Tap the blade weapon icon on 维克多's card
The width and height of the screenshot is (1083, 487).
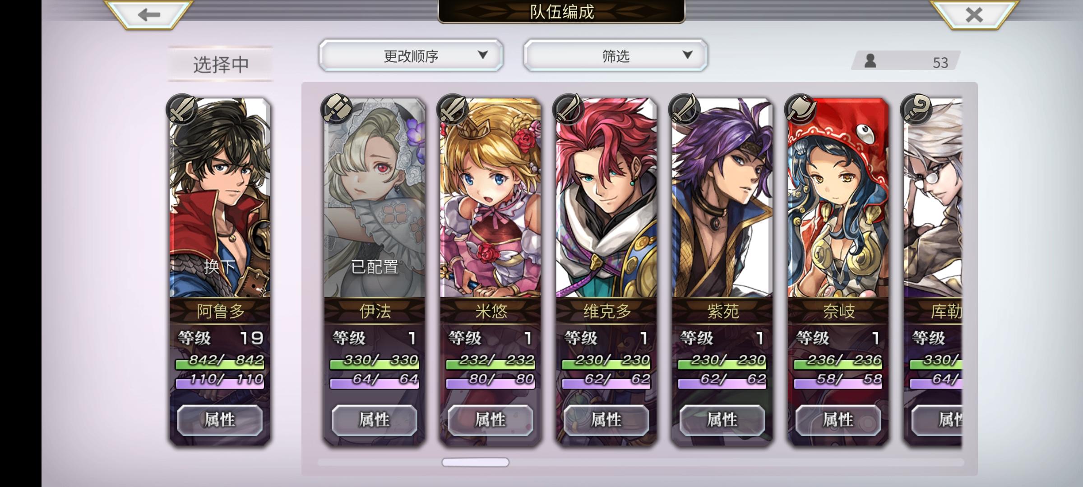(x=569, y=109)
